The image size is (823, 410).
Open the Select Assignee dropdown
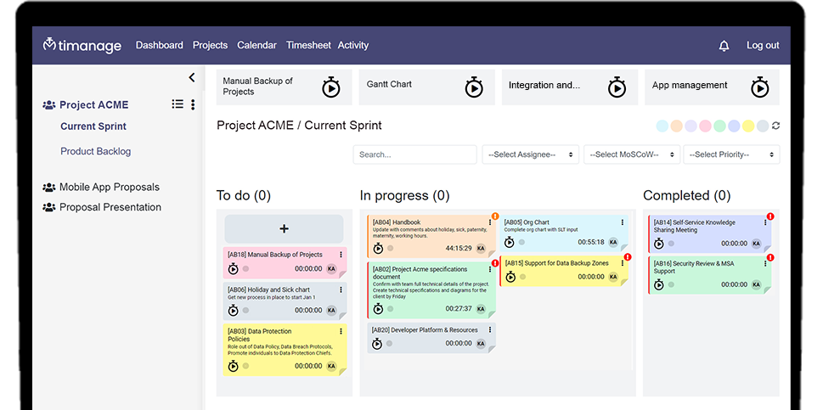531,154
